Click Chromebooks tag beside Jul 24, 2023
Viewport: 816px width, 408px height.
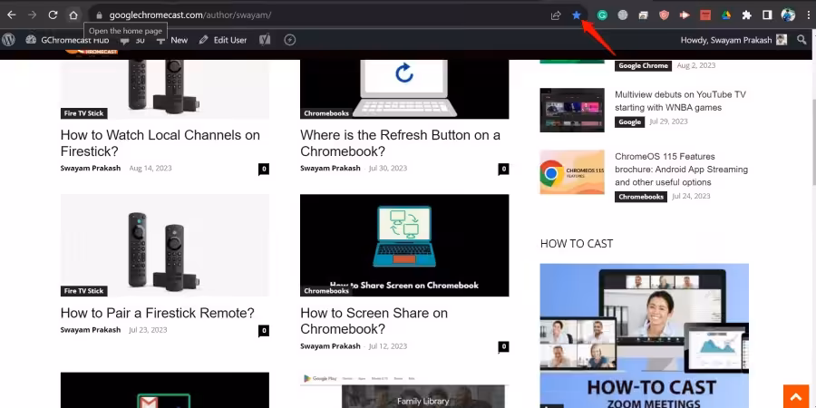pyautogui.click(x=641, y=197)
